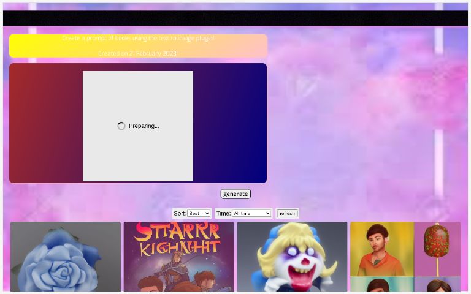Click the "Preparing..." status text
Screen dimensions: 471x294
coord(144,126)
